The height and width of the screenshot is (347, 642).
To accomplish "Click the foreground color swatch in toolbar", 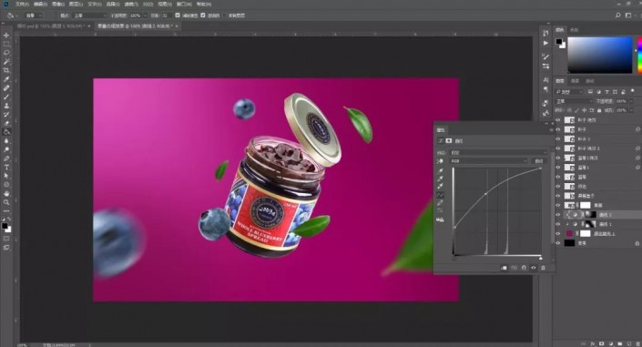I will [5, 226].
